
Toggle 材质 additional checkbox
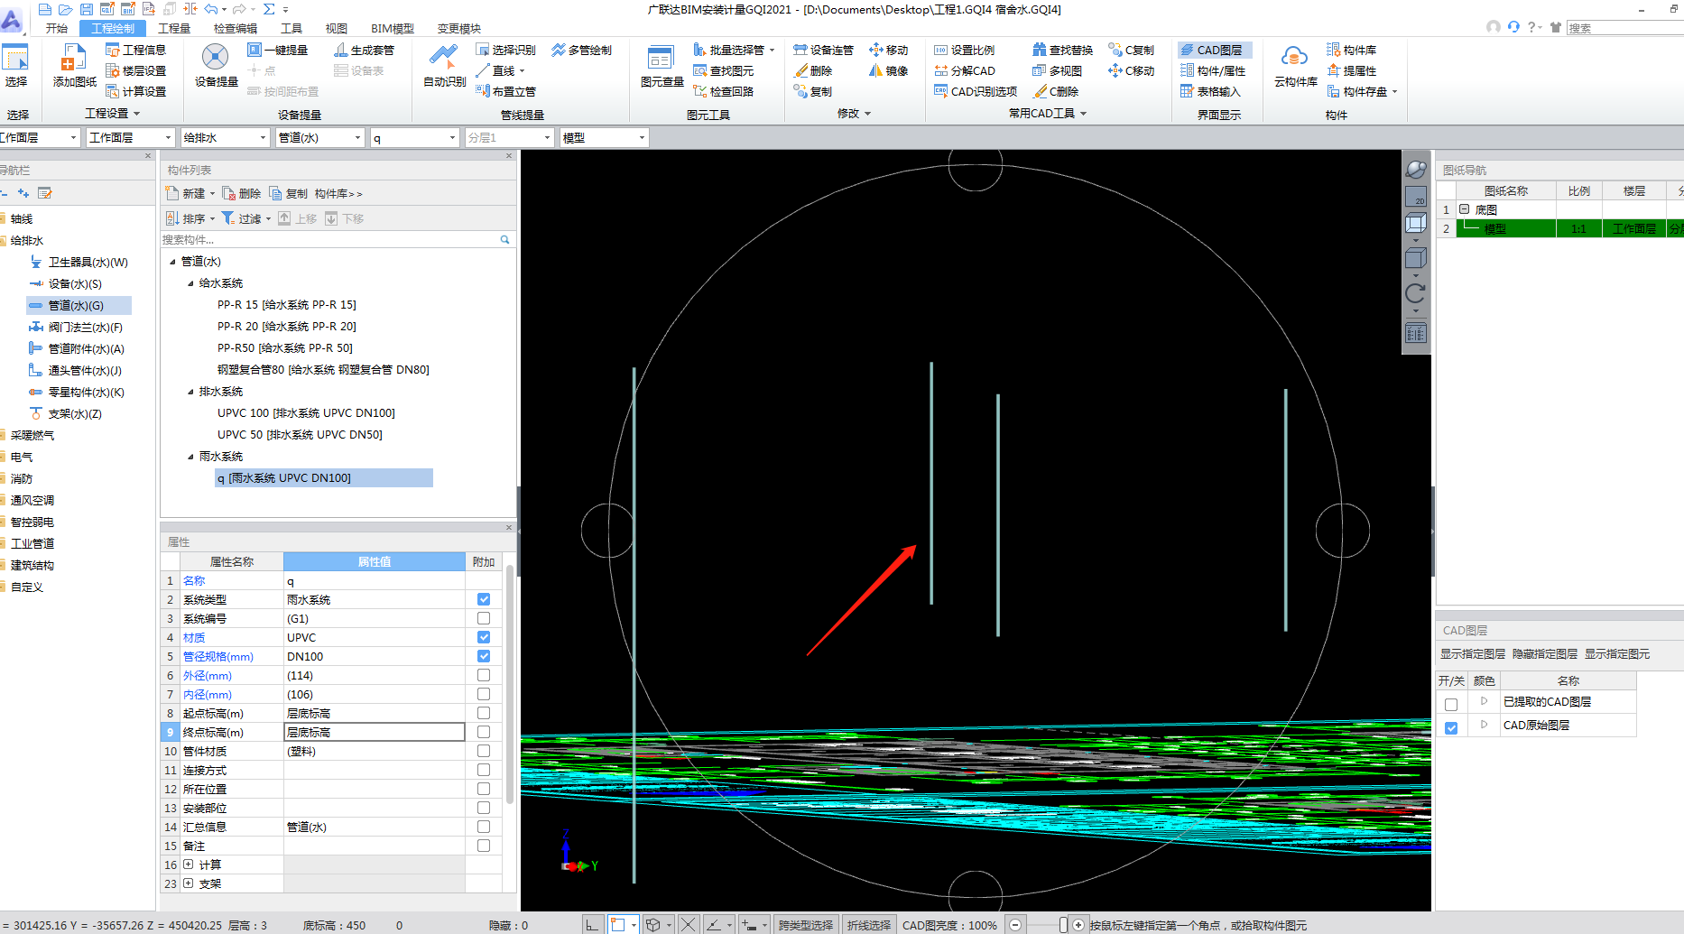point(484,637)
